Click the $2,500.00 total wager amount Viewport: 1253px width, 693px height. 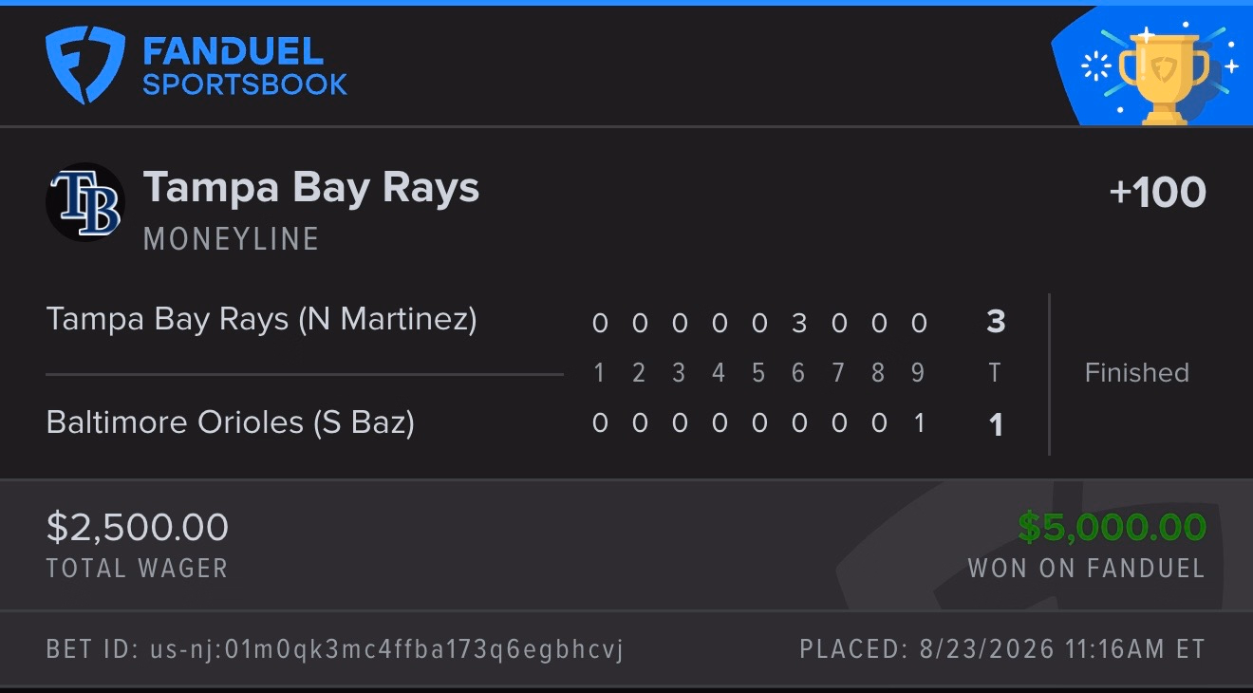pyautogui.click(x=138, y=527)
